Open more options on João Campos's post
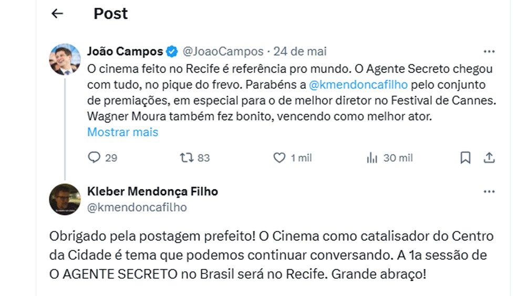 (489, 51)
